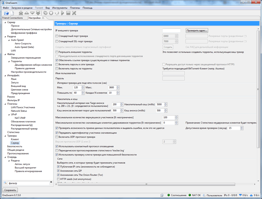The width and height of the screenshot is (262, 199).
Task: Click the green NAT OK status indicator
Action: tap(190, 195)
